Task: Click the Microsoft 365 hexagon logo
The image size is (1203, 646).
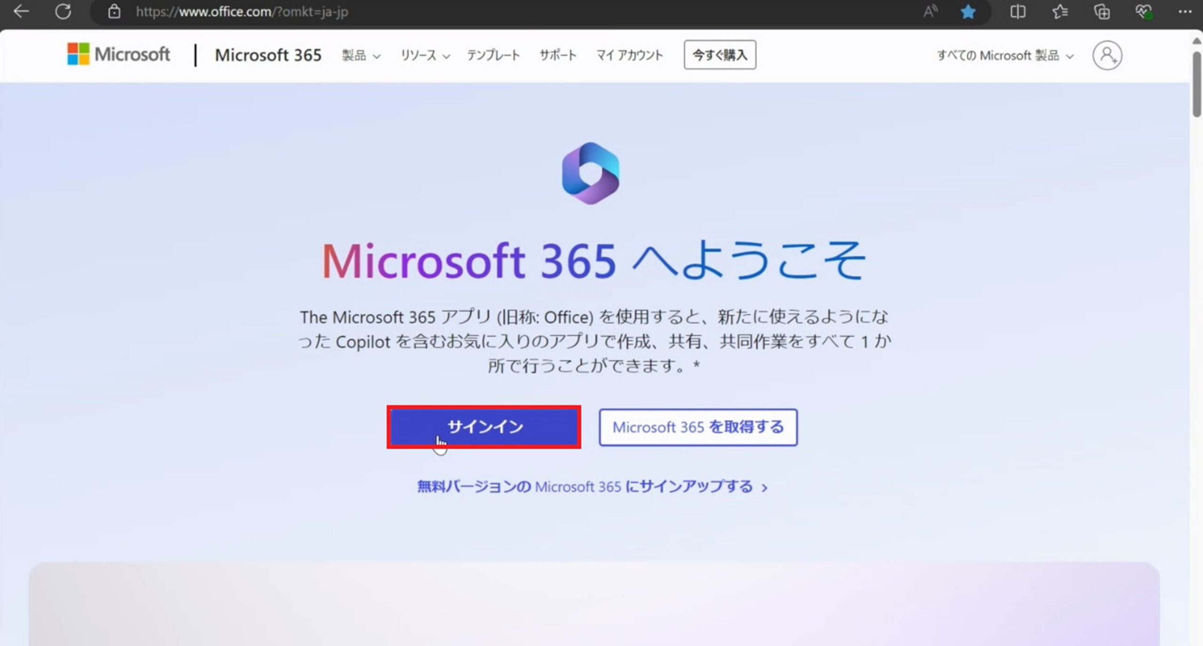Action: point(591,173)
